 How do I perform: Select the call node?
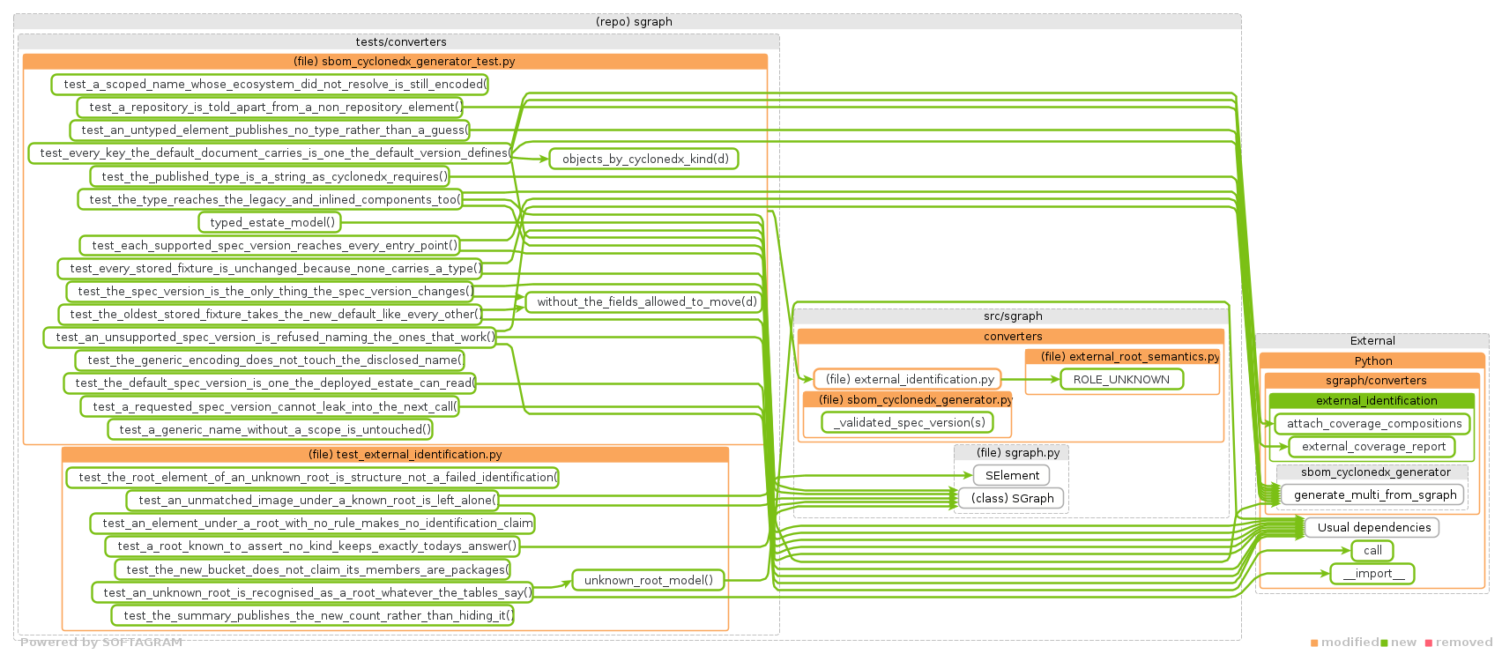click(x=1372, y=550)
